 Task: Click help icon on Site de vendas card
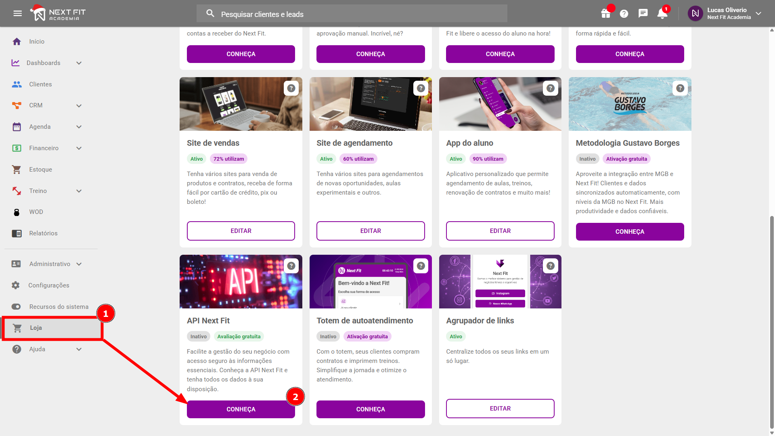pos(291,88)
